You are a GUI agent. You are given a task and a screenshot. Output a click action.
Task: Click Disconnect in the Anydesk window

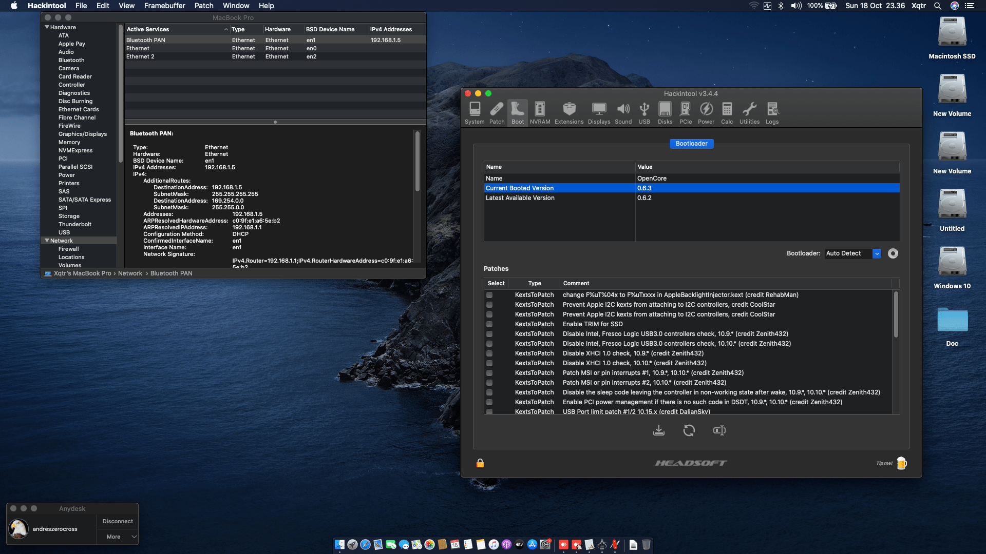pyautogui.click(x=118, y=521)
